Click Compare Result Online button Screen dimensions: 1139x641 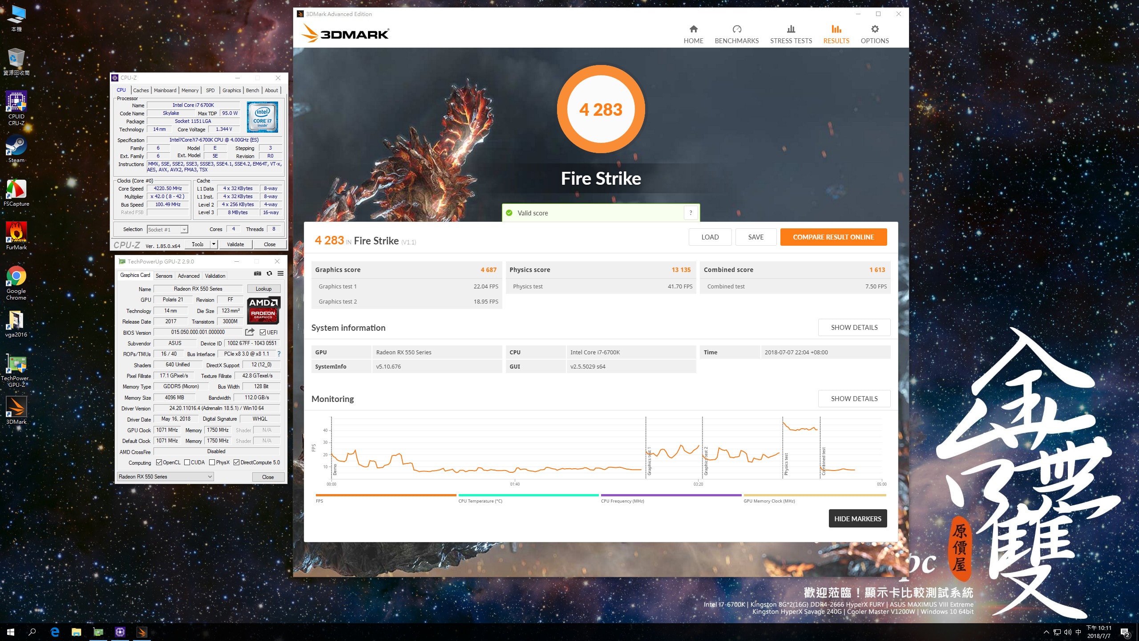click(x=833, y=237)
